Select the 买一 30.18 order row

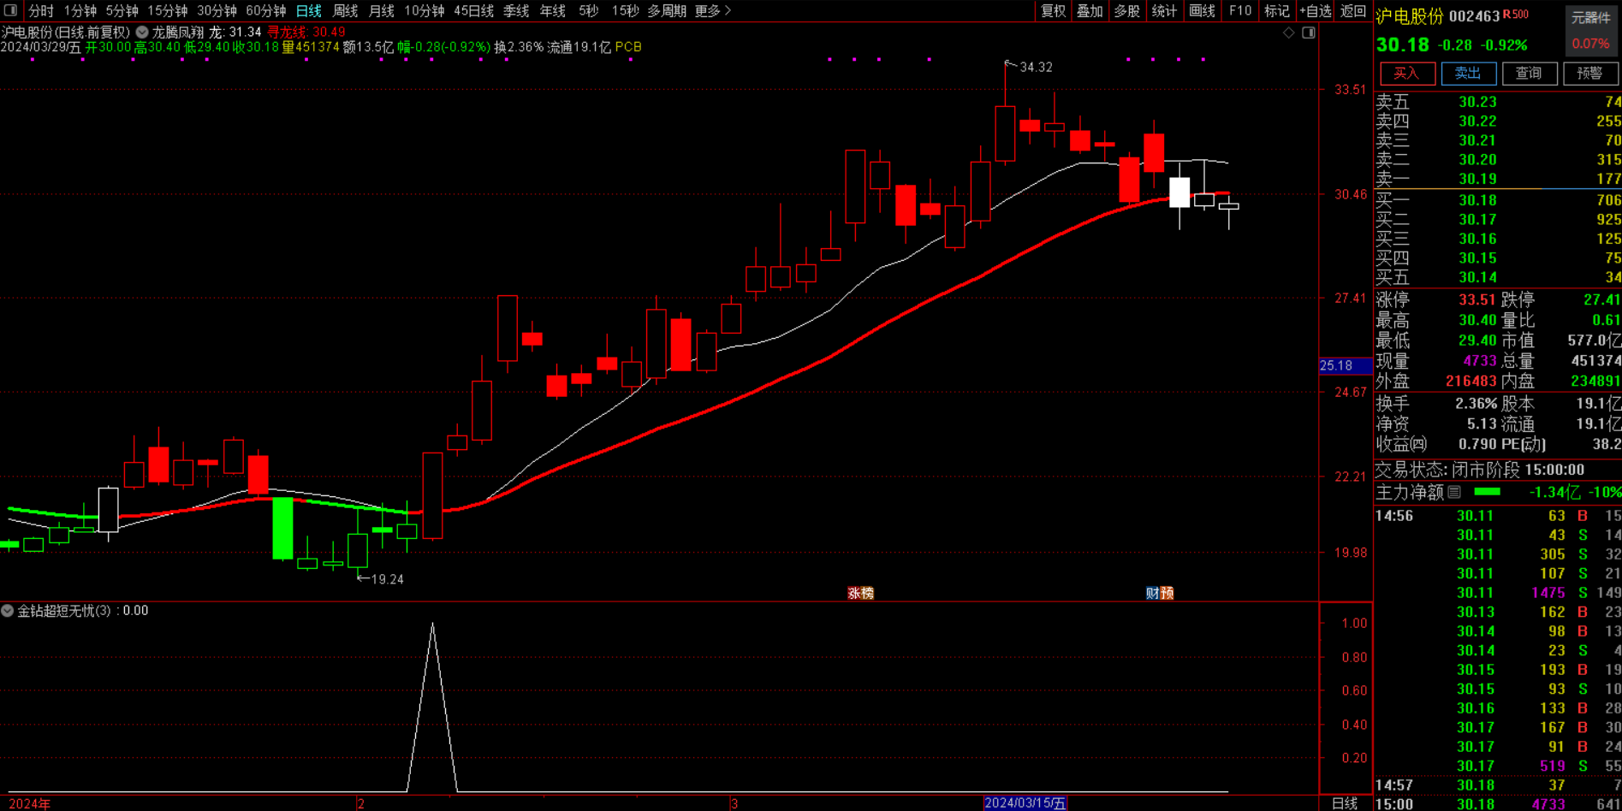1498,200
